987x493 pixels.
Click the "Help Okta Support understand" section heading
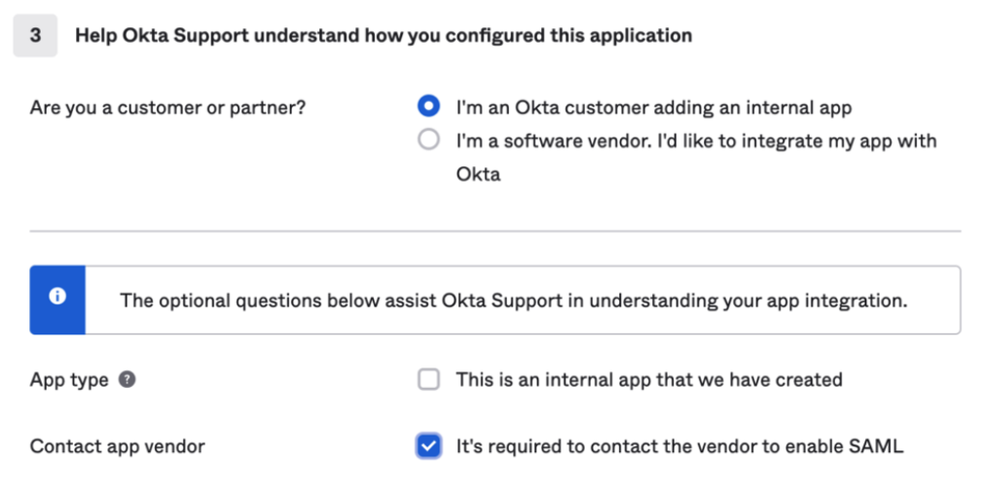click(x=383, y=36)
